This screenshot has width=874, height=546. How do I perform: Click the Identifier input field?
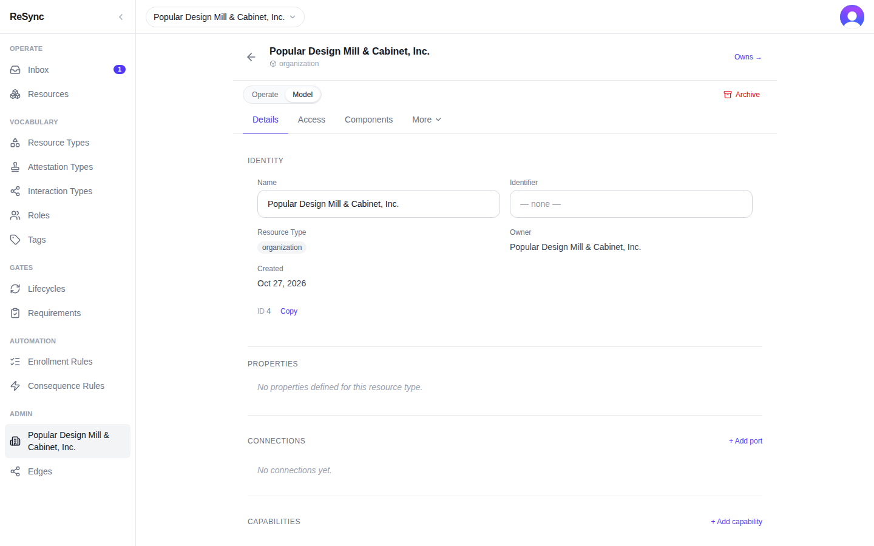(x=631, y=204)
